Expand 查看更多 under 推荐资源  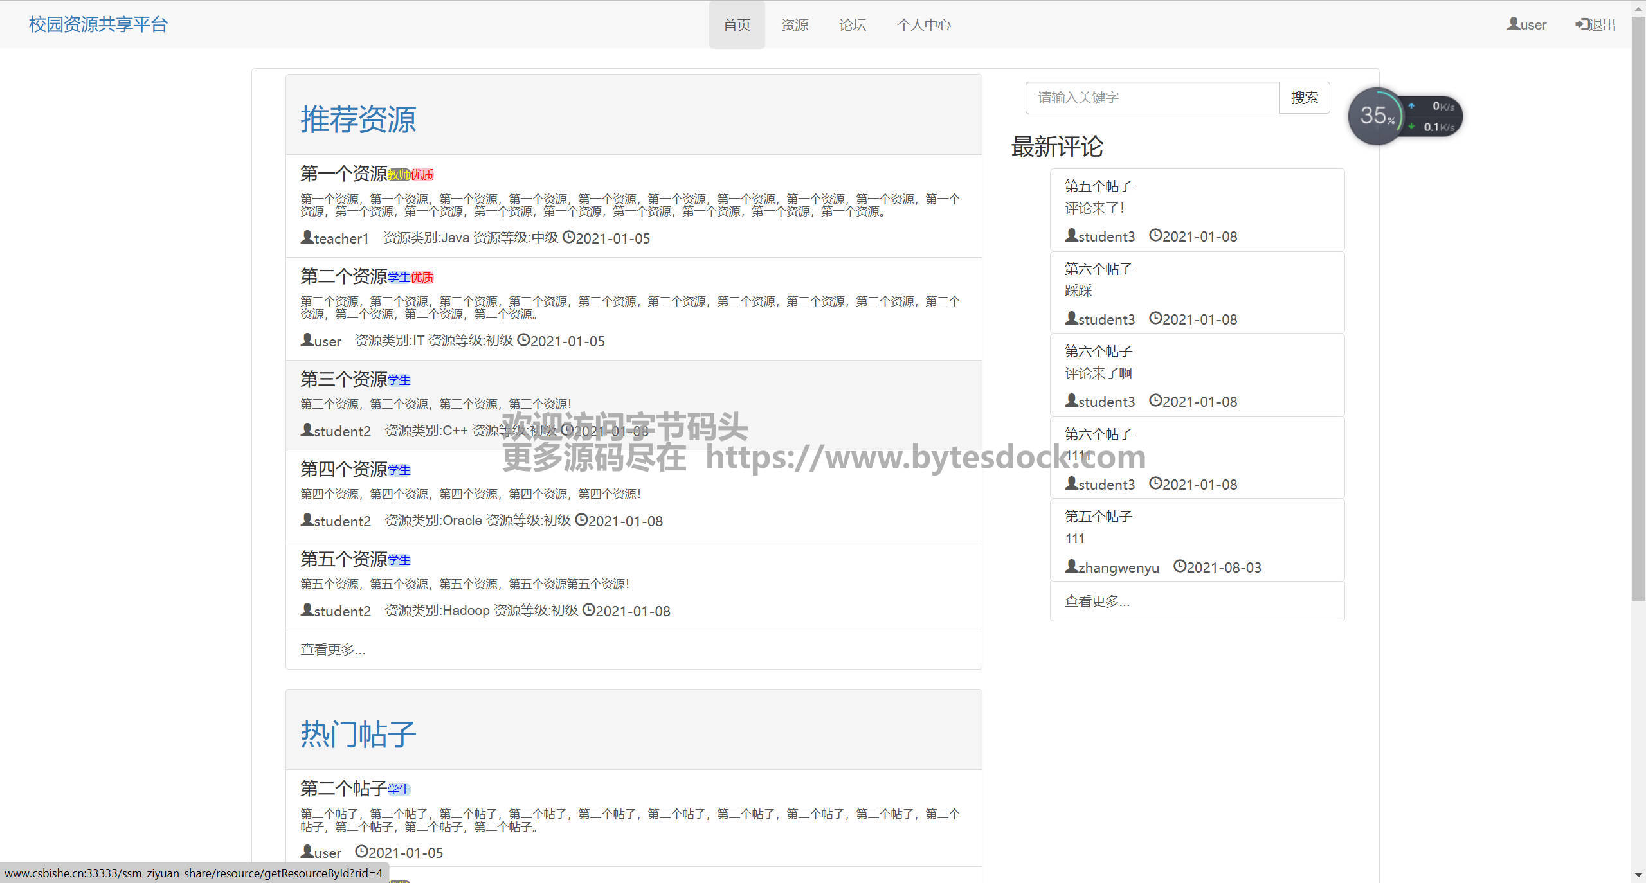[x=332, y=650]
